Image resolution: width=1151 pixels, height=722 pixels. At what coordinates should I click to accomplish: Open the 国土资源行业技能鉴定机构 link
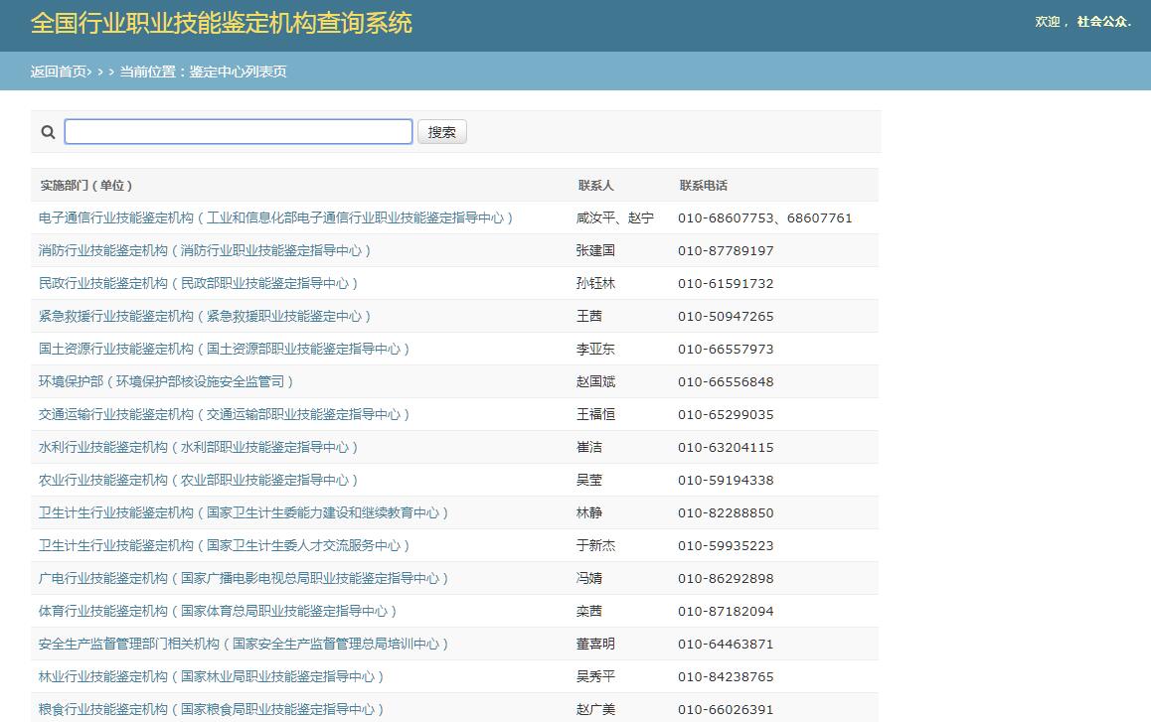pyautogui.click(x=224, y=349)
